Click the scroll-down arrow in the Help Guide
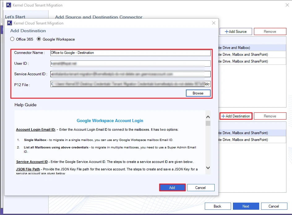 click(208, 168)
